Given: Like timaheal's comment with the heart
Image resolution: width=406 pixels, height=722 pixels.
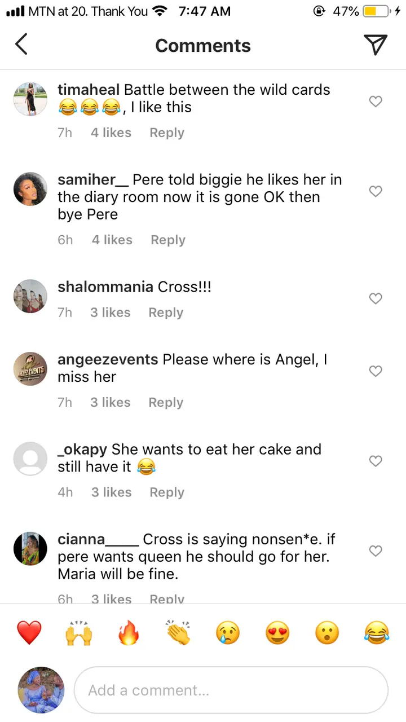Looking at the screenshot, I should coord(376,102).
